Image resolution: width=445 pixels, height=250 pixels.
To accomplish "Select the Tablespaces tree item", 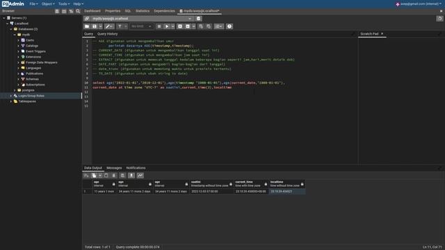I will tap(27, 101).
